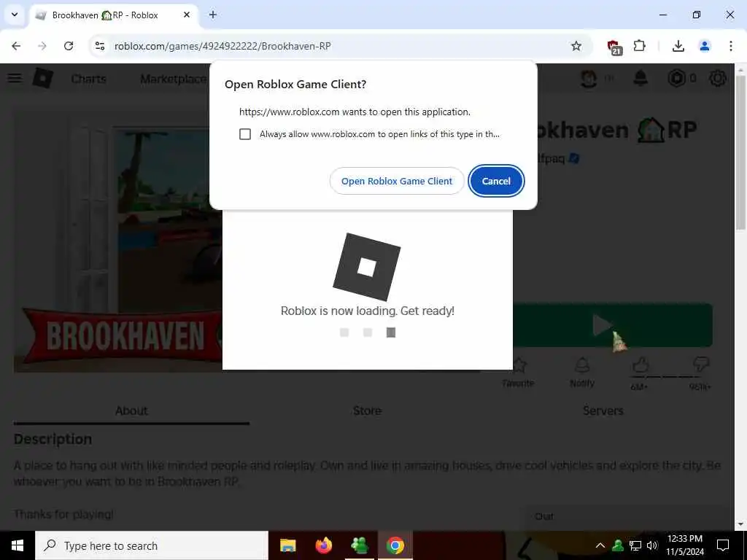This screenshot has height=560, width=747.
Task: Open the Extensions puzzle-piece menu
Action: [639, 46]
